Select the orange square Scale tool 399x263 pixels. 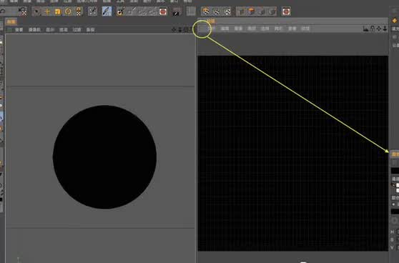tap(58, 11)
